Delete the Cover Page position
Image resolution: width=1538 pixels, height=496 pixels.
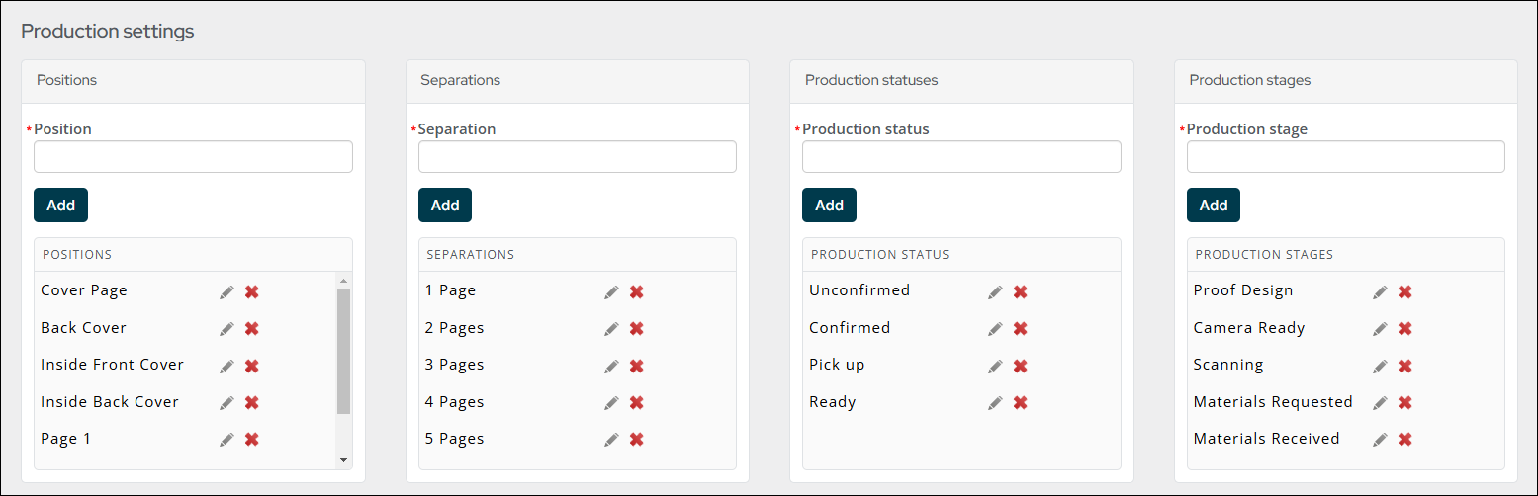pyautogui.click(x=252, y=291)
